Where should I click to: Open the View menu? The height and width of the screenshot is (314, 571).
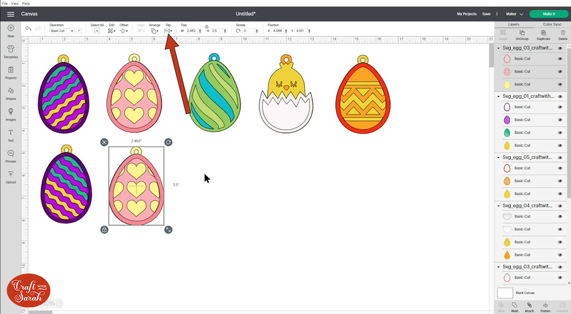[x=14, y=3]
